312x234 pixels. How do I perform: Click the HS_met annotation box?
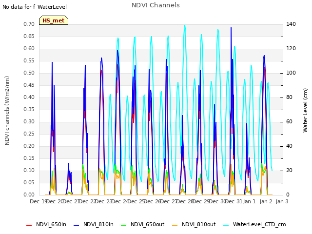coord(54,20)
